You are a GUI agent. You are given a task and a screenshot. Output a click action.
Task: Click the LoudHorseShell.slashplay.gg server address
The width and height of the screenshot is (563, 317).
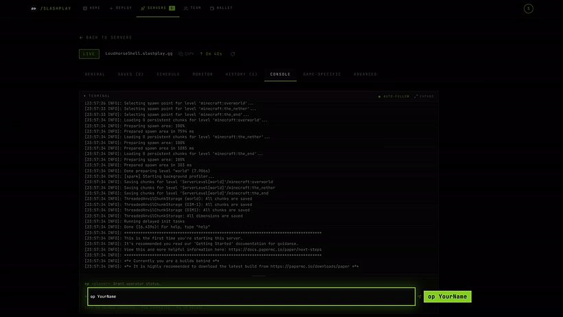point(139,54)
